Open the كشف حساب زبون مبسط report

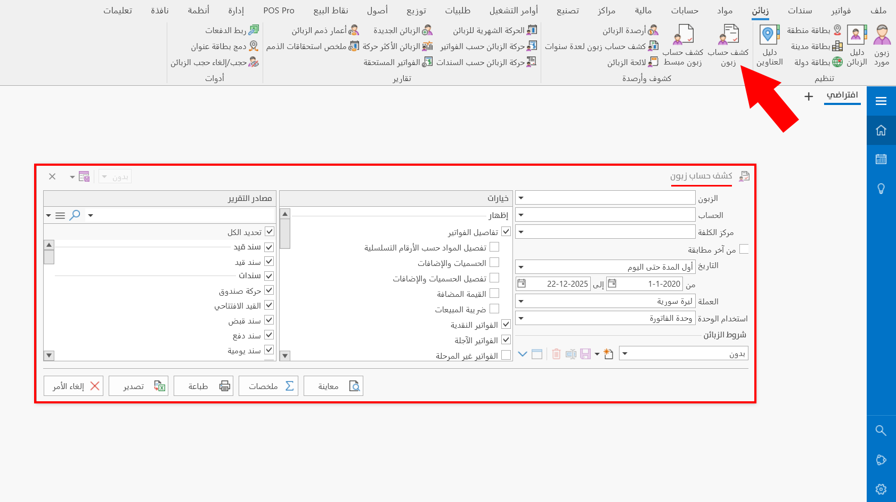pos(682,45)
